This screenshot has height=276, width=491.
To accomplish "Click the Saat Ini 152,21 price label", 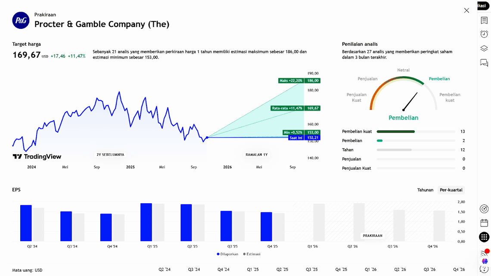I will pos(304,138).
